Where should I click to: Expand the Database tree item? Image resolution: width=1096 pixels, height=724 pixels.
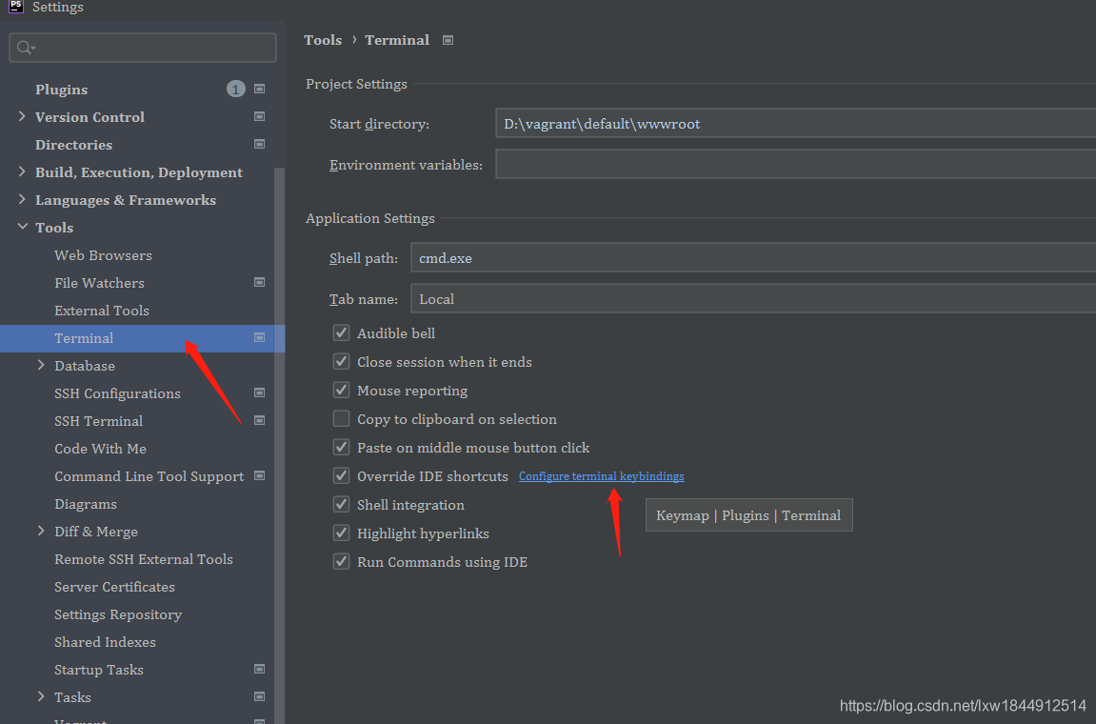tap(40, 365)
